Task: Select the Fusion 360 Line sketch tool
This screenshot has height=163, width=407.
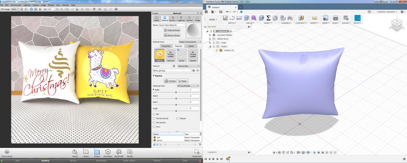Action: [232, 18]
